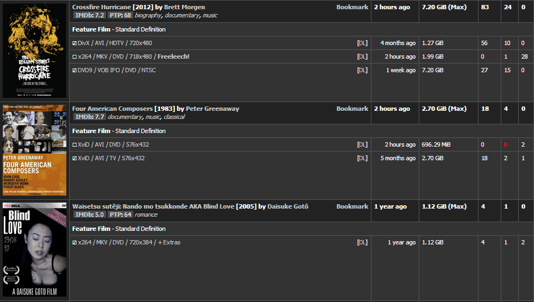Image resolution: width=534 pixels, height=302 pixels.
Task: Download the DivX AVI HDTV torrent
Action: pos(362,43)
